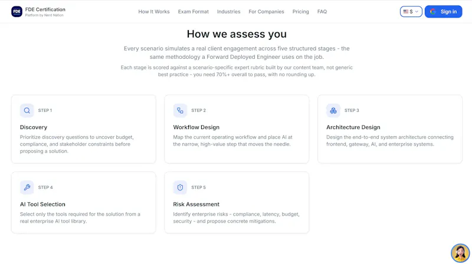Select the Risk Assessment heading

[196, 204]
